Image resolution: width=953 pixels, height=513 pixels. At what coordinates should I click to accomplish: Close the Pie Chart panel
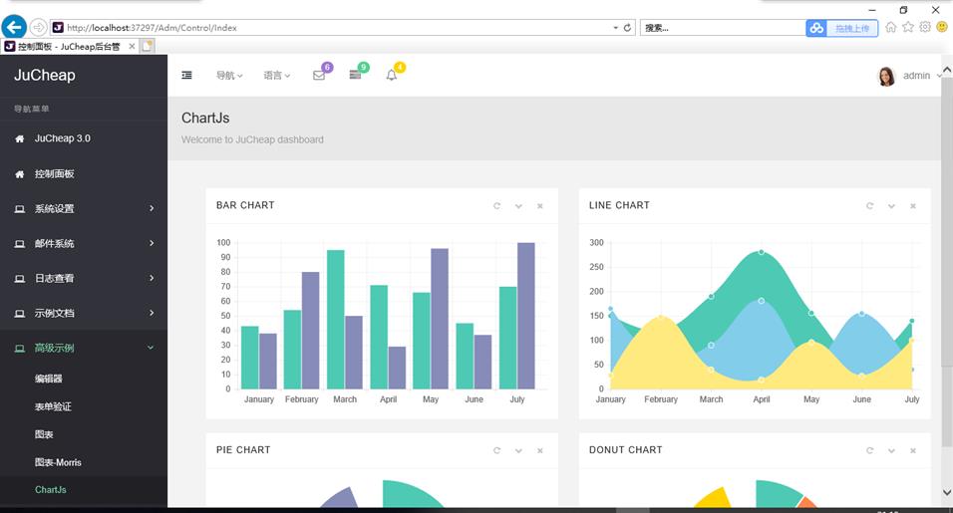(539, 451)
